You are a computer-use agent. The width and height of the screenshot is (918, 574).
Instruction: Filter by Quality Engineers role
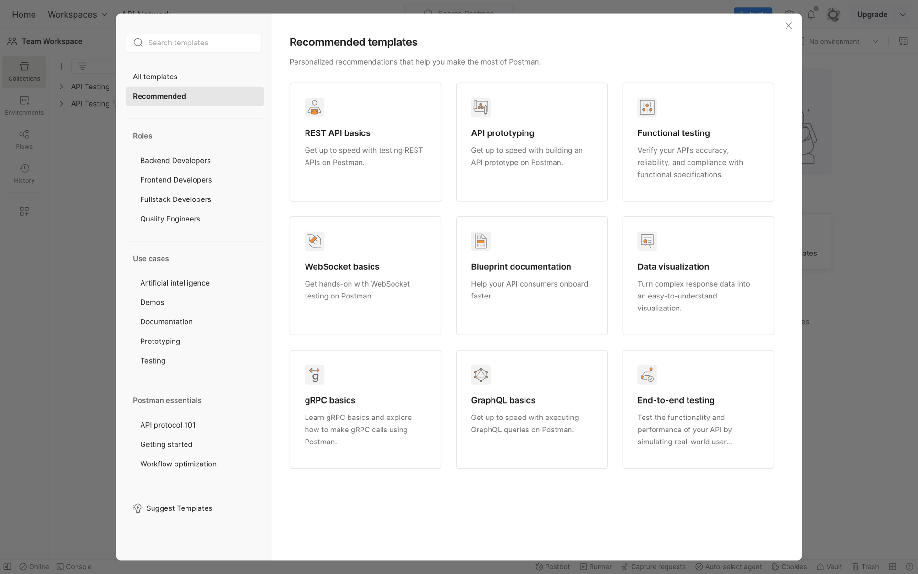(x=170, y=219)
